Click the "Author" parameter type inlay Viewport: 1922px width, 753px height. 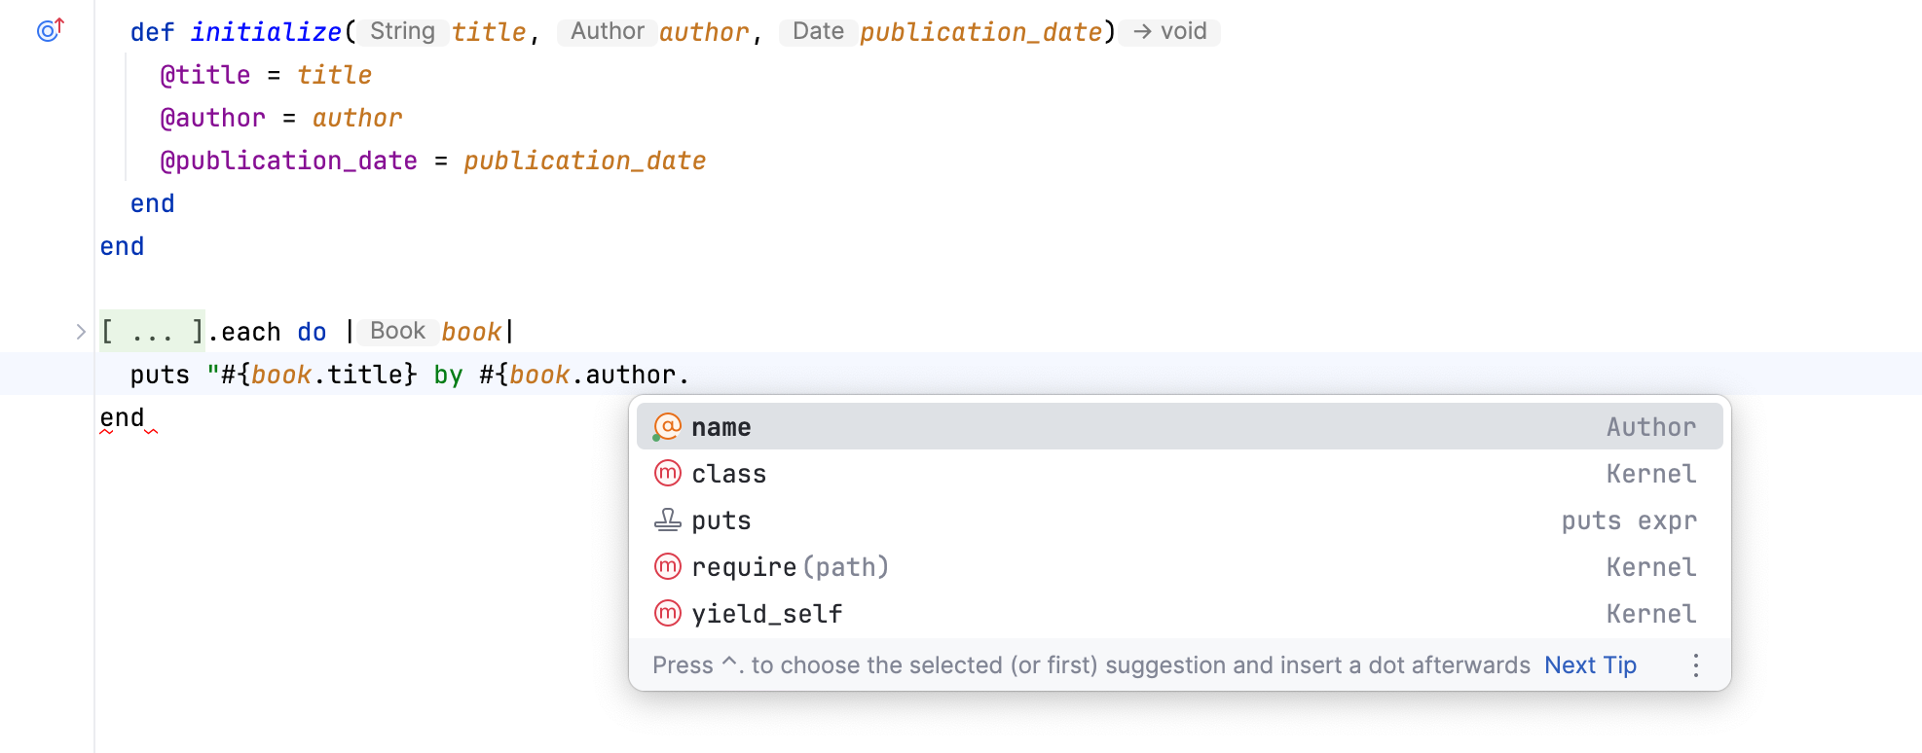[607, 30]
